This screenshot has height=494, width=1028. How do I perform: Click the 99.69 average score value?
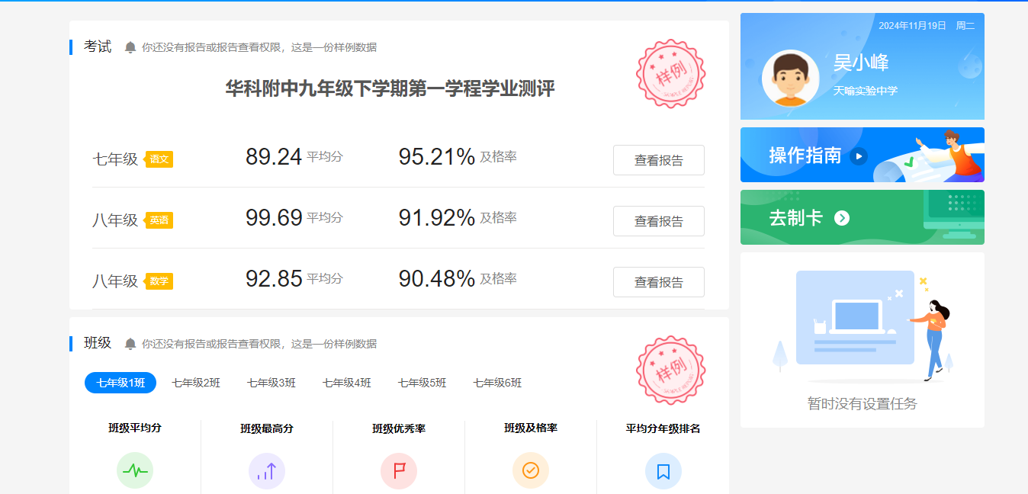click(x=274, y=217)
